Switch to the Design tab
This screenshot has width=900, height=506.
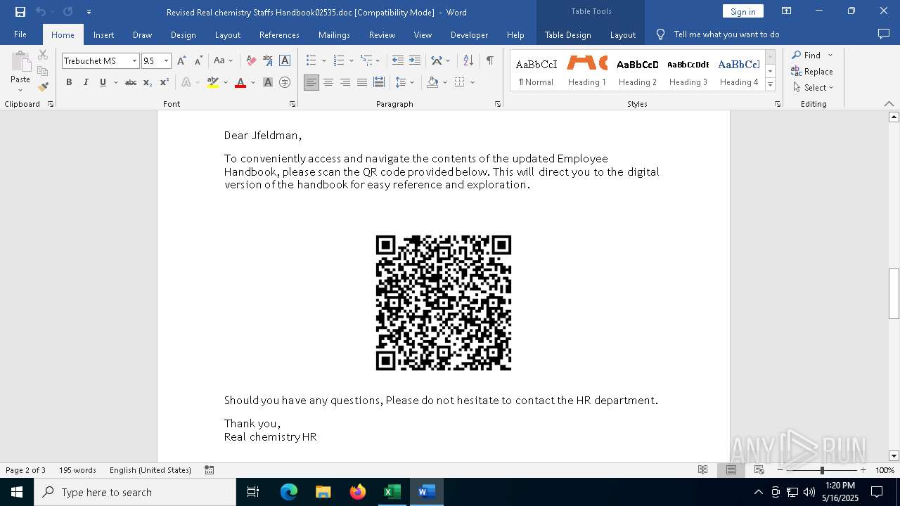click(x=183, y=34)
